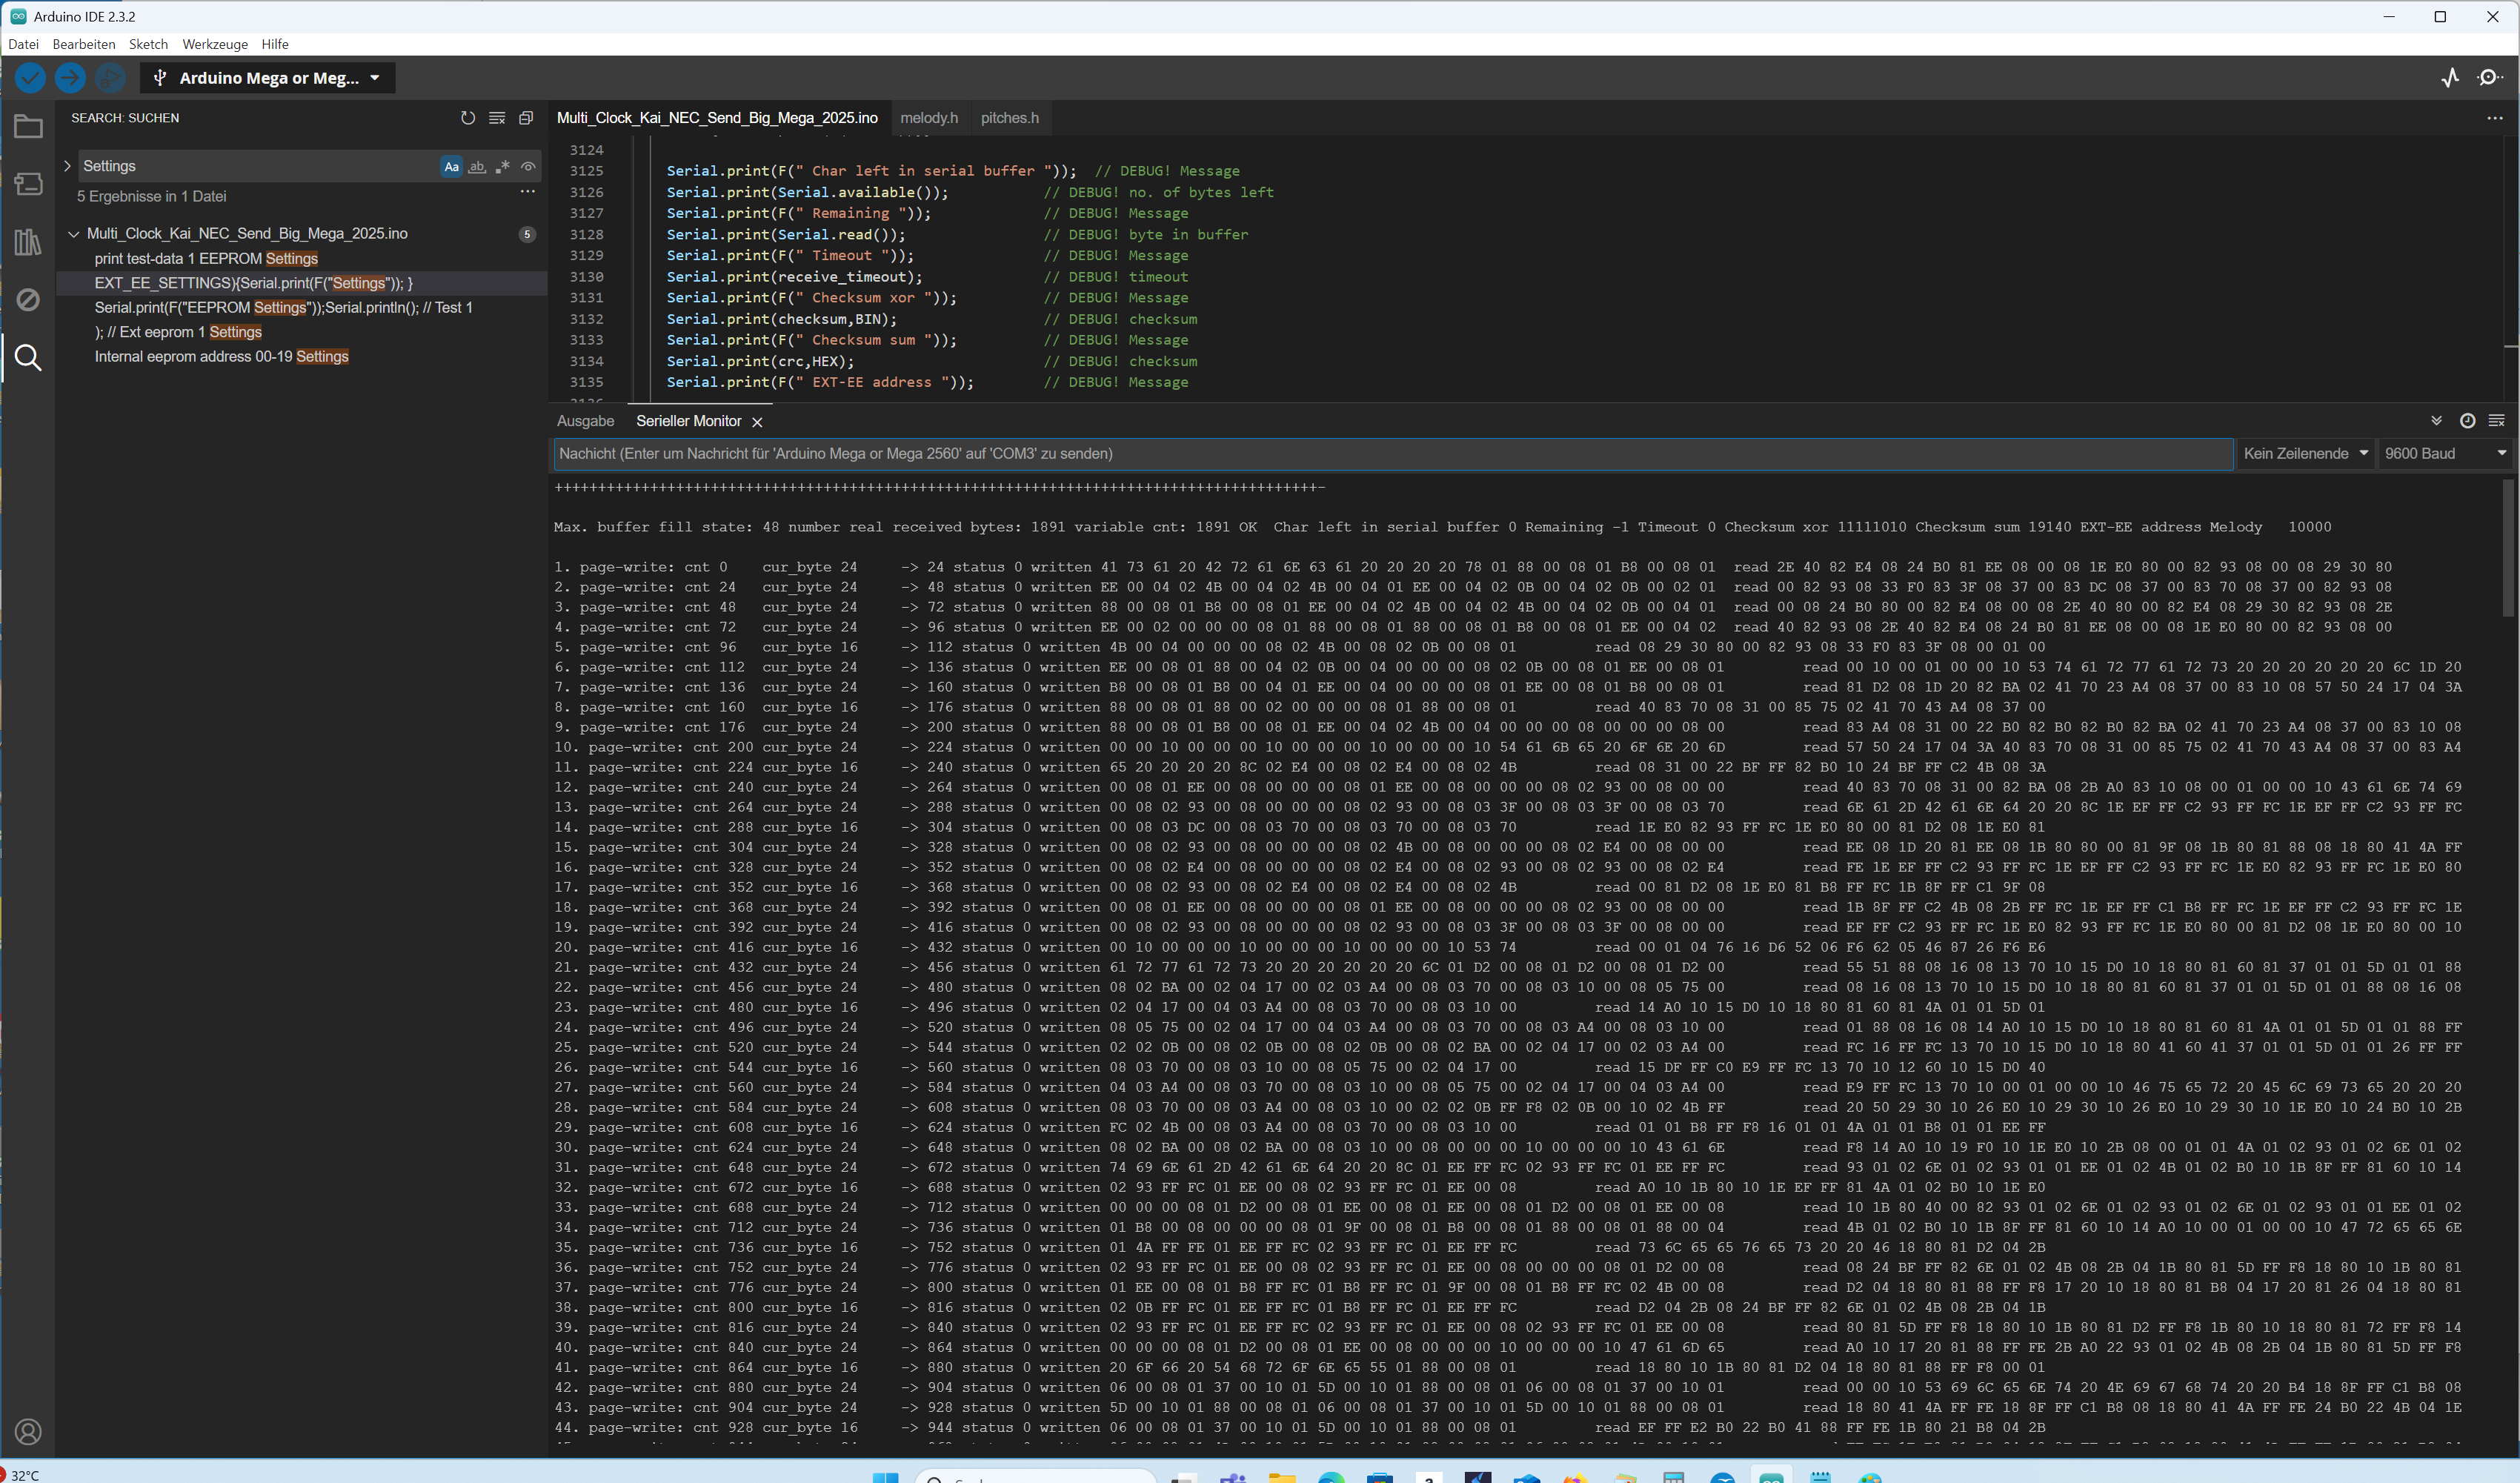Click code line 3126 Serial.available()
Screen dimensions: 2520x1483
pyautogui.click(x=806, y=192)
